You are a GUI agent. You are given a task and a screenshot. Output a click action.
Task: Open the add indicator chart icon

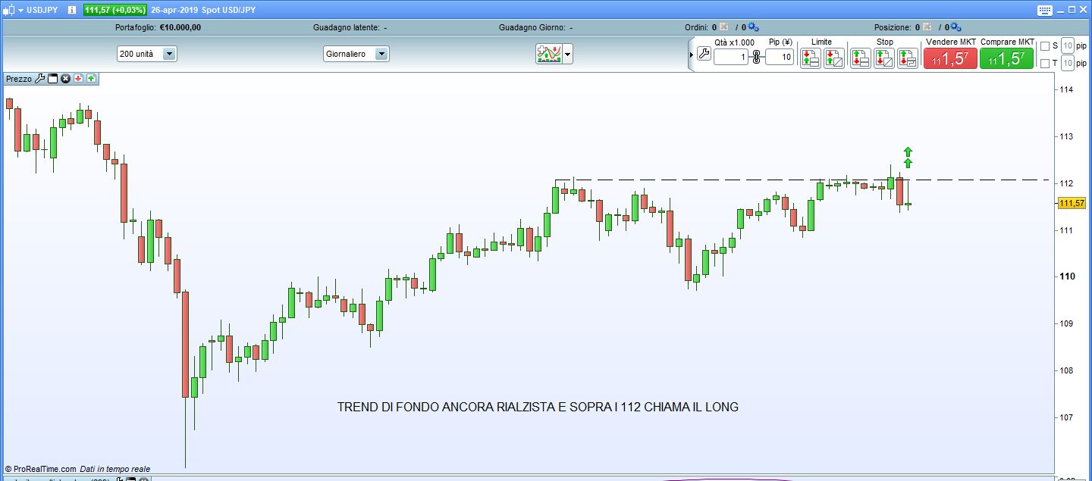[x=548, y=54]
